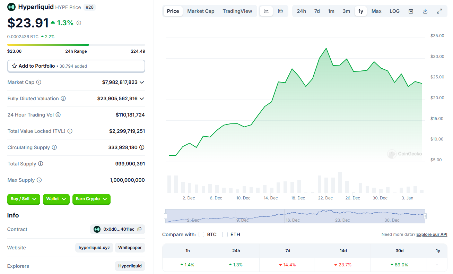
Task: Grab left handle of chart navigator
Action: [165, 216]
